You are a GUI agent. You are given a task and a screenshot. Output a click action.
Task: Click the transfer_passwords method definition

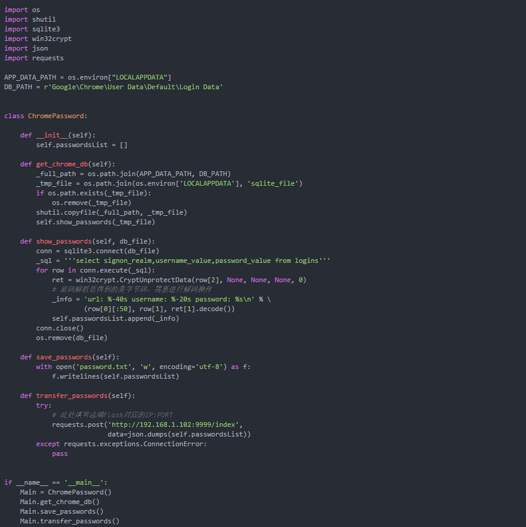pyautogui.click(x=77, y=396)
